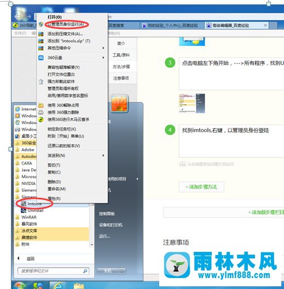Screen dimensions: 284x289
Task: Click trash icon beside 强力卸载此软件
Action: [x=41, y=81]
